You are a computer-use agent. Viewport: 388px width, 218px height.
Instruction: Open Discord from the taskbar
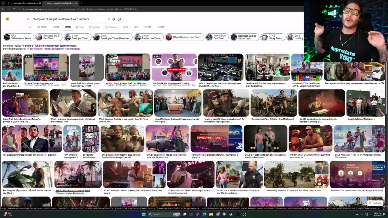click(x=218, y=214)
